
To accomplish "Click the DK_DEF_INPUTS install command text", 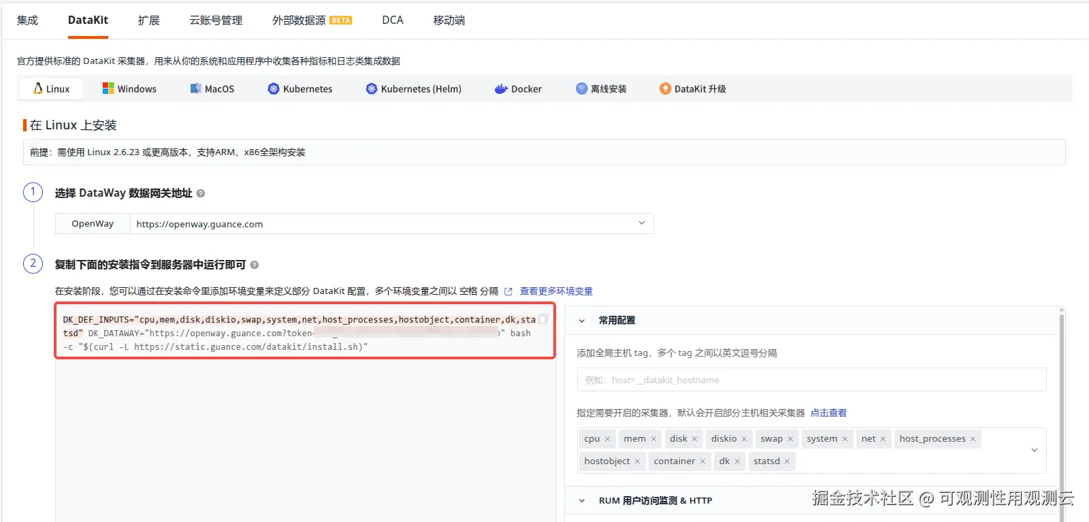I will pyautogui.click(x=299, y=333).
